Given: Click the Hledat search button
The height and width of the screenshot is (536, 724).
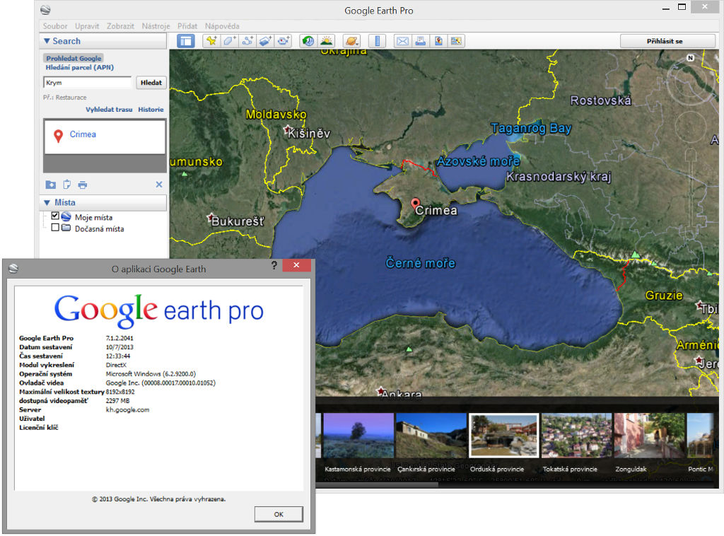Looking at the screenshot, I should click(151, 83).
